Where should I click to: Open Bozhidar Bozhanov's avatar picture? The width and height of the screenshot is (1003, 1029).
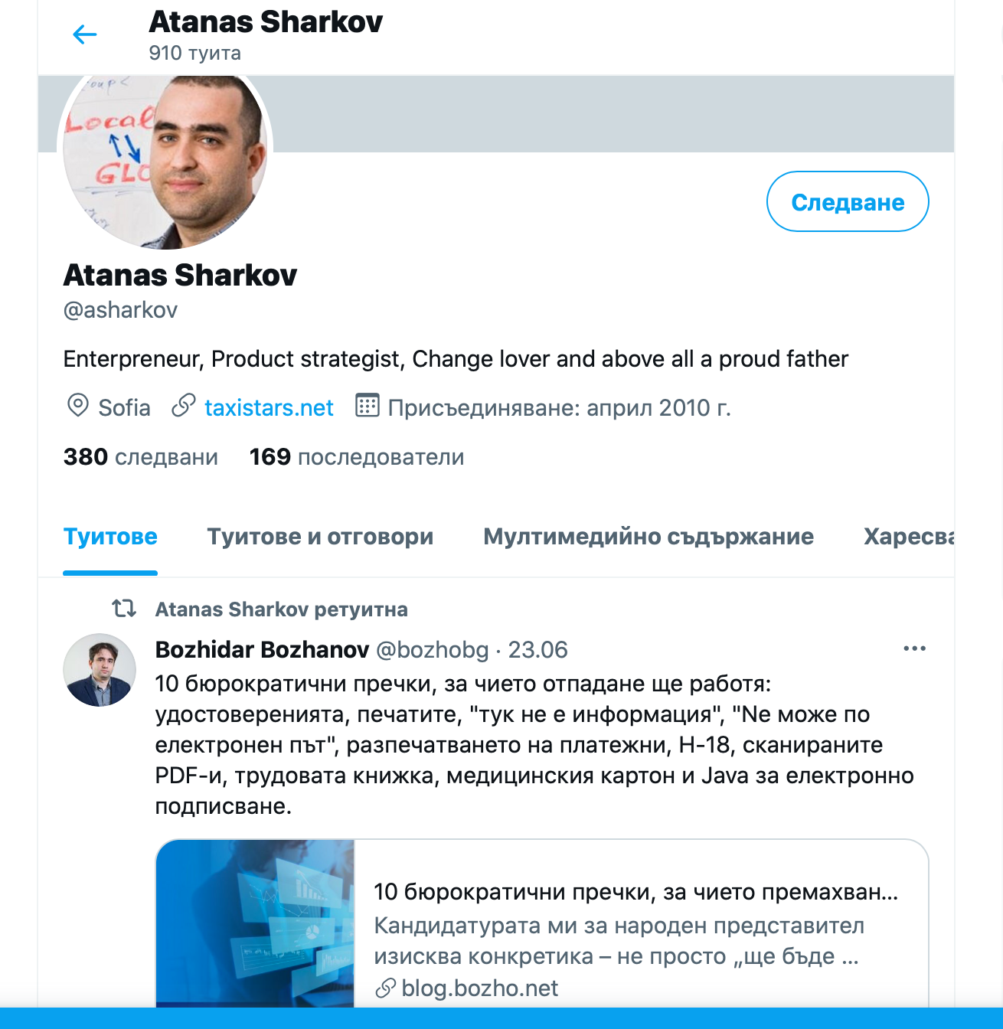(x=100, y=670)
